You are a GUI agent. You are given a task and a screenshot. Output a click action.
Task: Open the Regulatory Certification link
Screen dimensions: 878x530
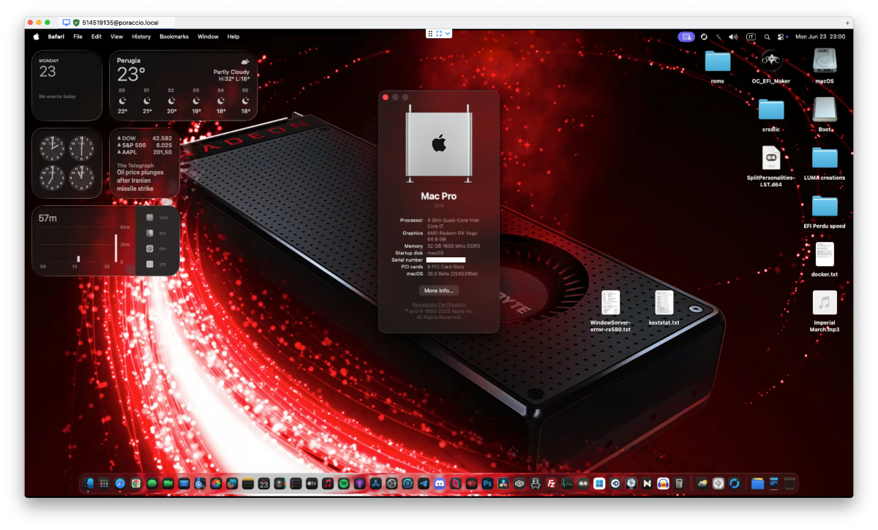439,304
